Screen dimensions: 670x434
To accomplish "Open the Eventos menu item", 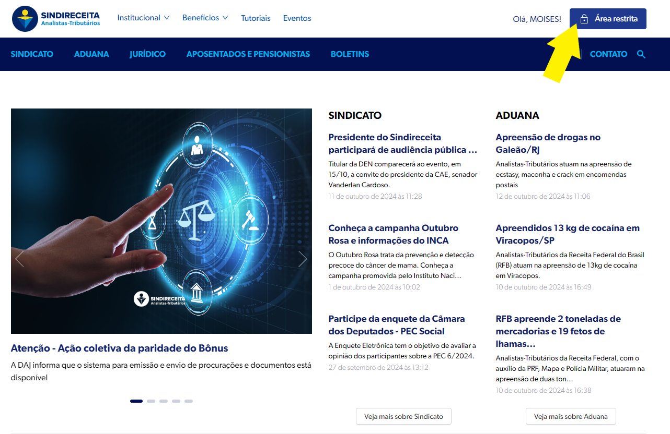I will 297,18.
